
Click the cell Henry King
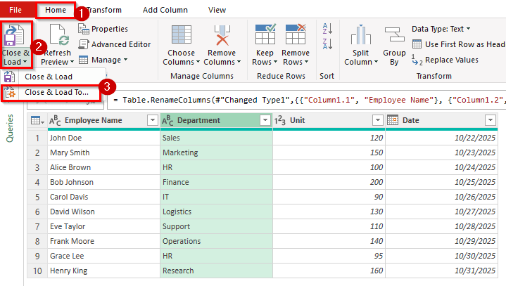103,271
